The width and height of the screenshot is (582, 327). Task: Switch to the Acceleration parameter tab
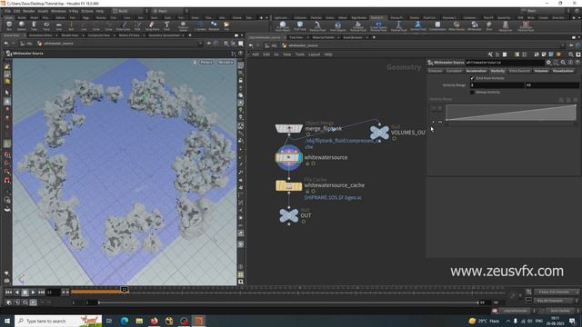[x=477, y=71]
